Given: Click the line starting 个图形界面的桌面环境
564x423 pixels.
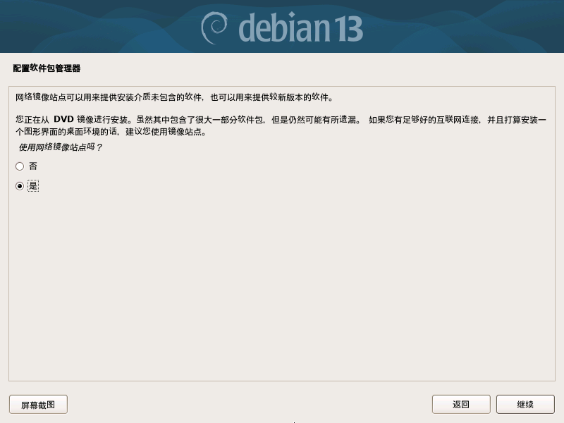Looking at the screenshot, I should (111, 132).
